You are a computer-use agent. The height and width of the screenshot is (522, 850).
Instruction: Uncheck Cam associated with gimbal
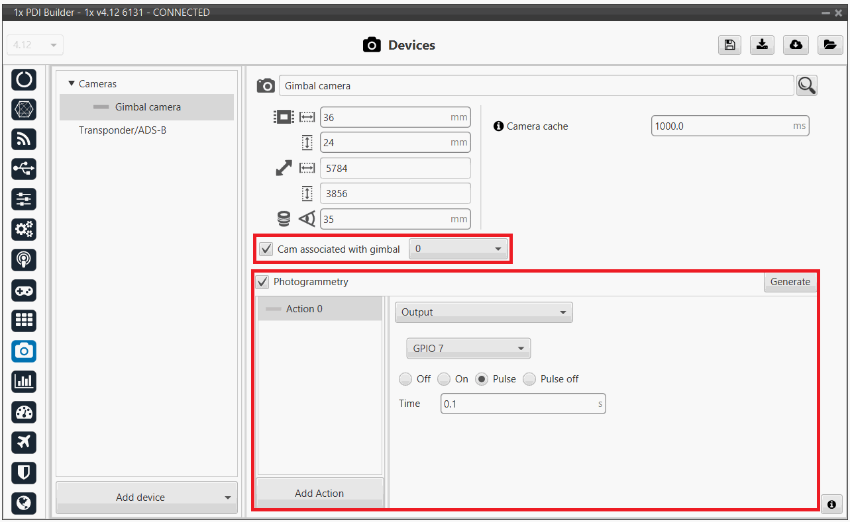267,249
